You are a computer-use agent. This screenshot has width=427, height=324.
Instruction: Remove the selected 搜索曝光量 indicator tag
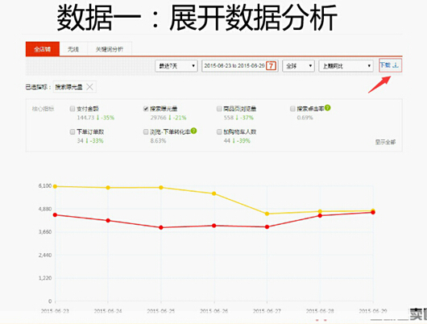pos(89,87)
